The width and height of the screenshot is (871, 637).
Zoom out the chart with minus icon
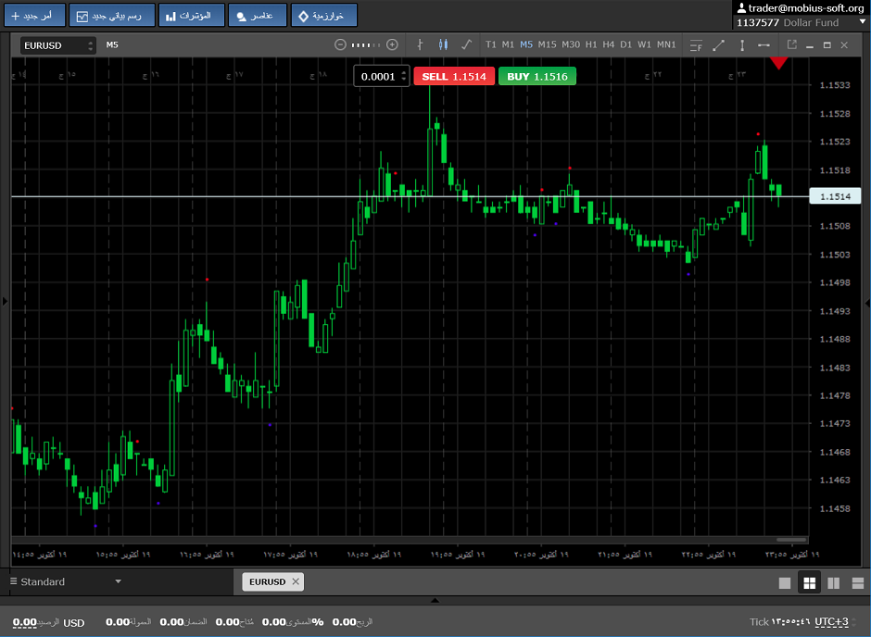(340, 45)
